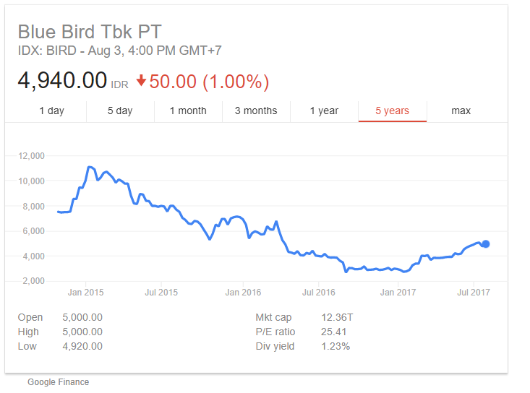
Task: Switch to the 1 day tab
Action: coord(51,111)
